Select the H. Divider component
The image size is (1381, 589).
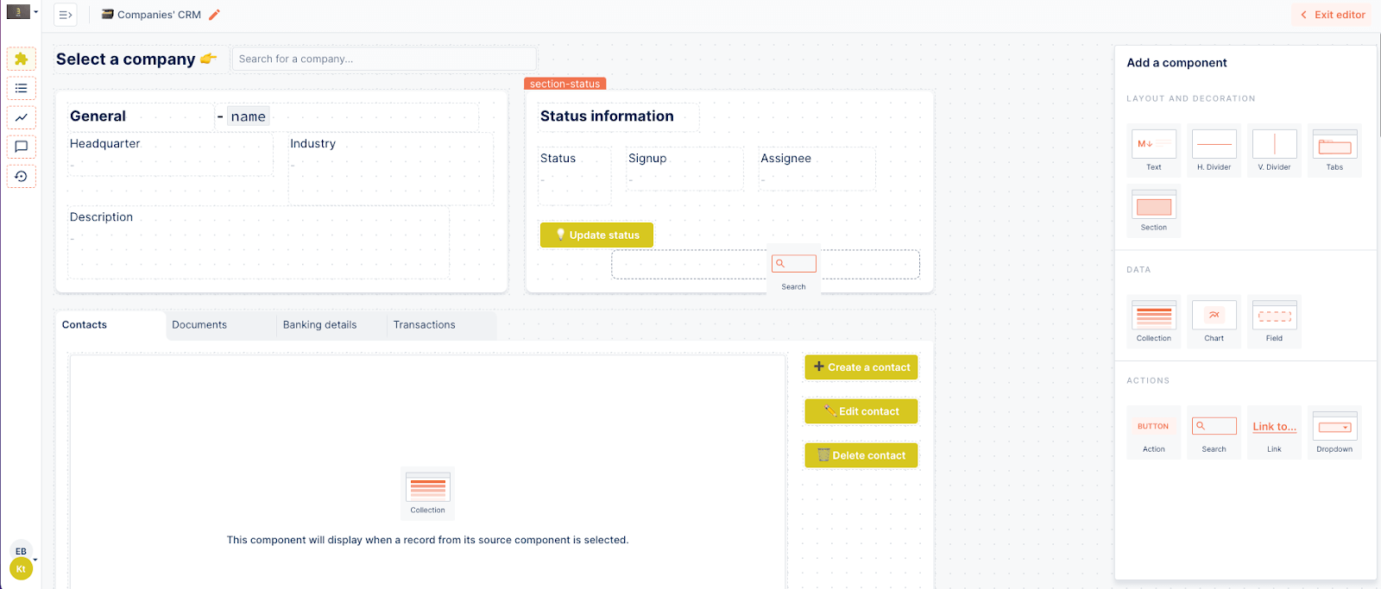click(x=1214, y=150)
